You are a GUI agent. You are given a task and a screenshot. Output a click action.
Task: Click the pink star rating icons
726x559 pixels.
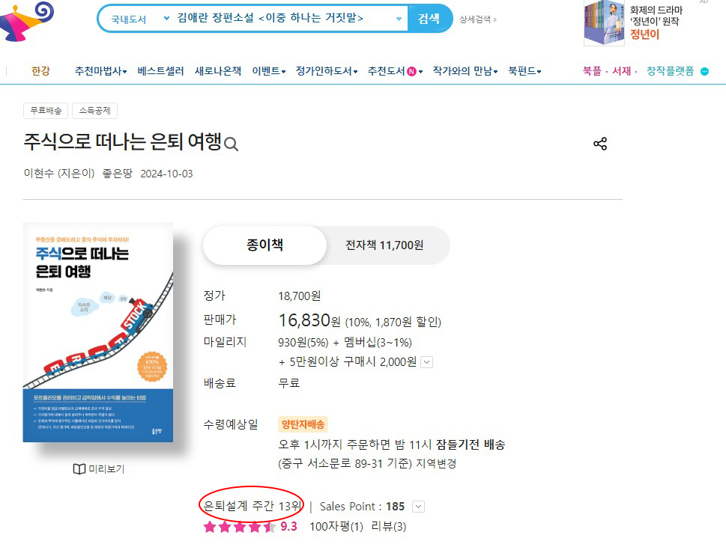tap(240, 527)
